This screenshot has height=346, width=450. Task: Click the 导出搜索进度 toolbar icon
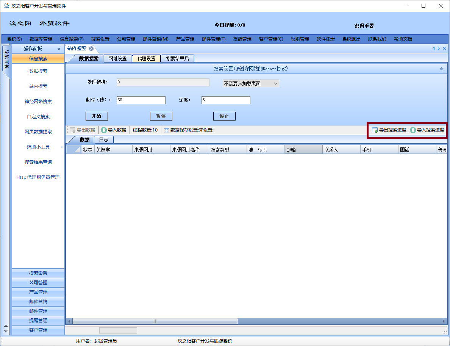click(x=375, y=130)
